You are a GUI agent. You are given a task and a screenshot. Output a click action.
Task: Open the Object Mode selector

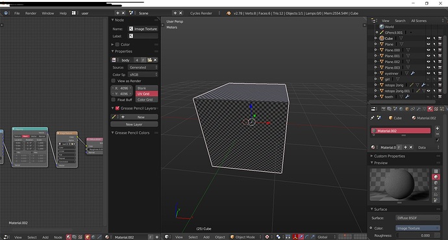click(245, 237)
